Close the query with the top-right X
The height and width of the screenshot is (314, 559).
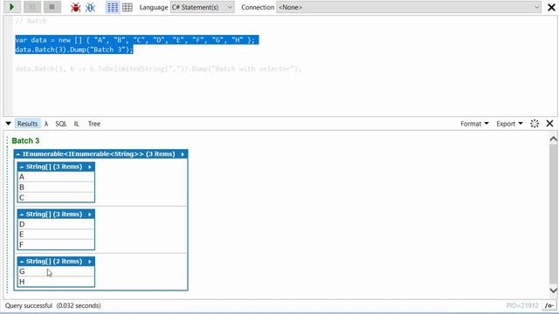pyautogui.click(x=551, y=8)
